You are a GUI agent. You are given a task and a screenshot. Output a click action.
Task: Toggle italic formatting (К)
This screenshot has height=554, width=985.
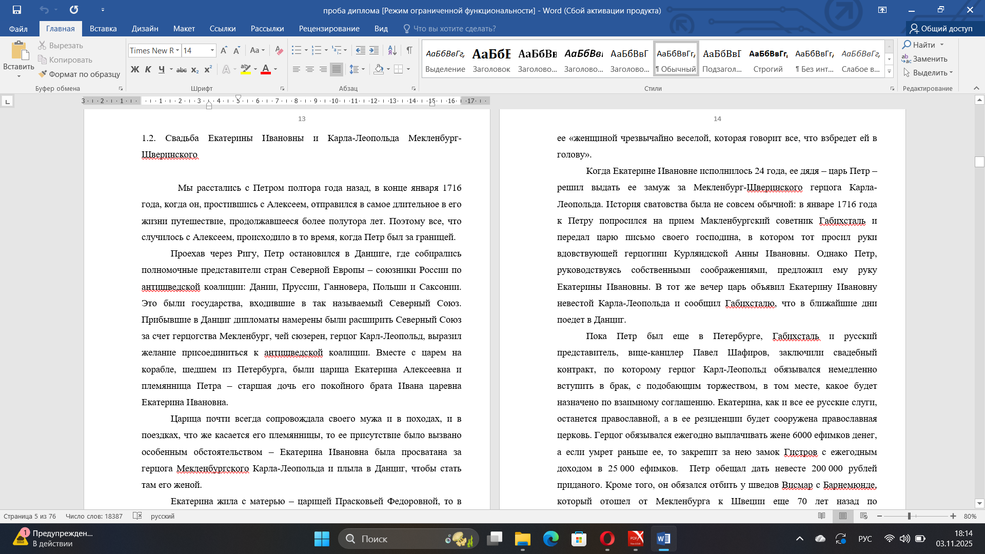148,69
